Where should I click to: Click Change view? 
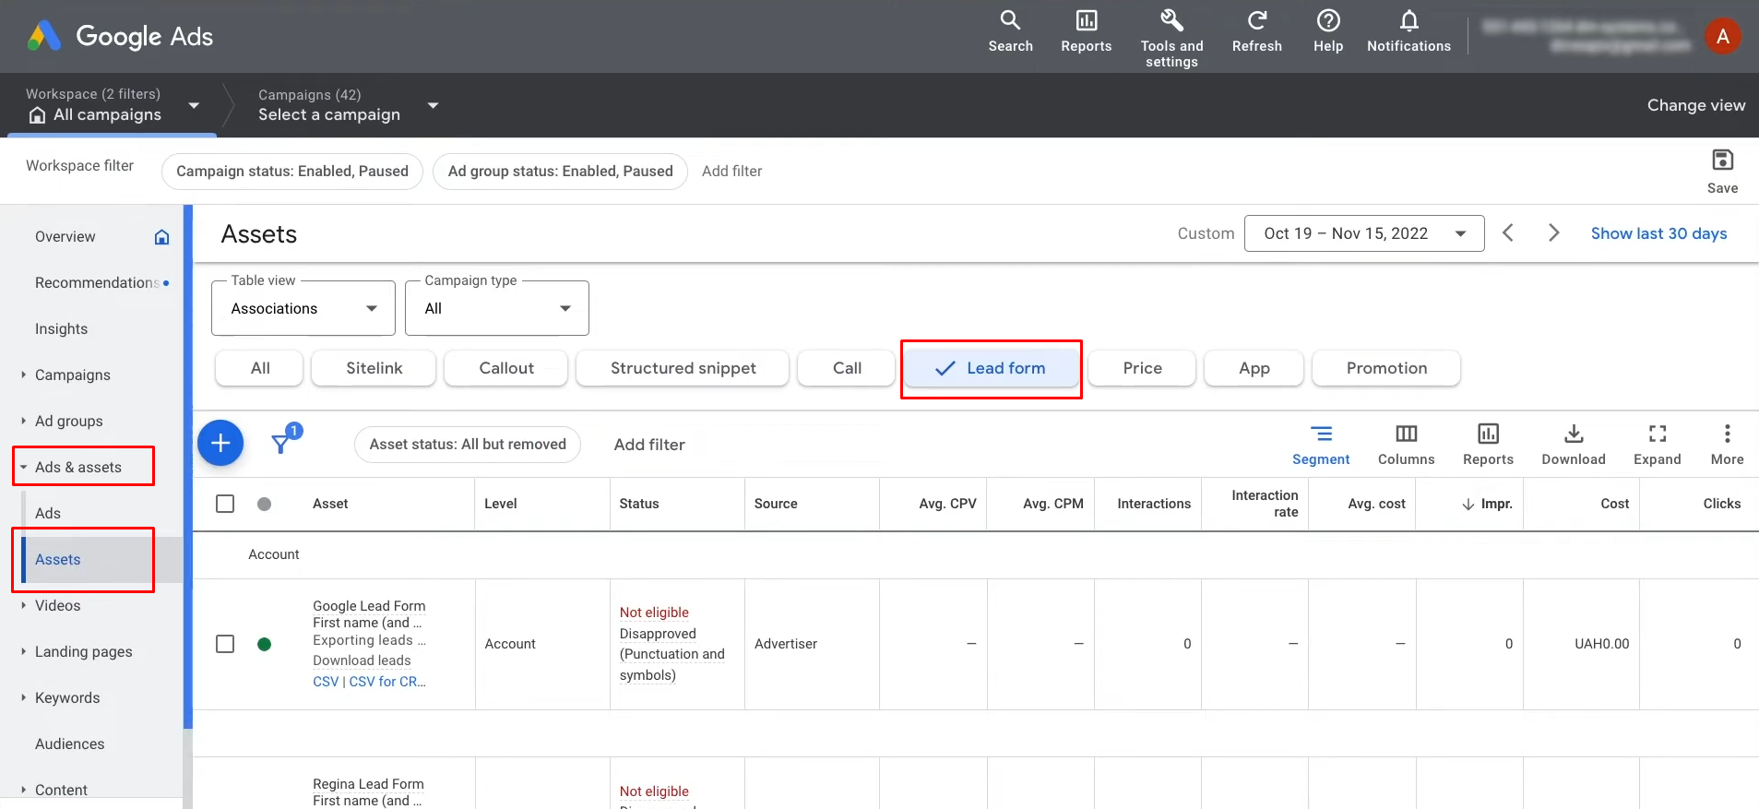[x=1695, y=105]
